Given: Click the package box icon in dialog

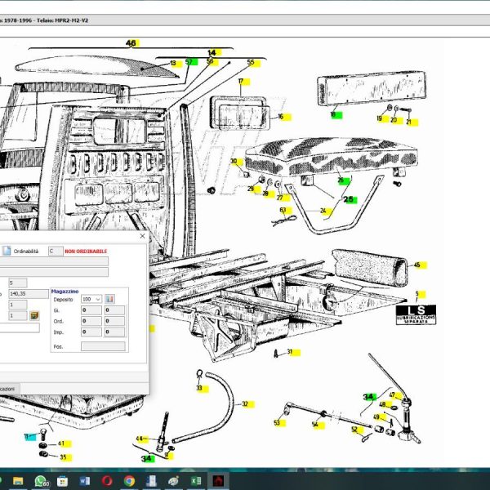Looking at the screenshot, I should [x=34, y=315].
